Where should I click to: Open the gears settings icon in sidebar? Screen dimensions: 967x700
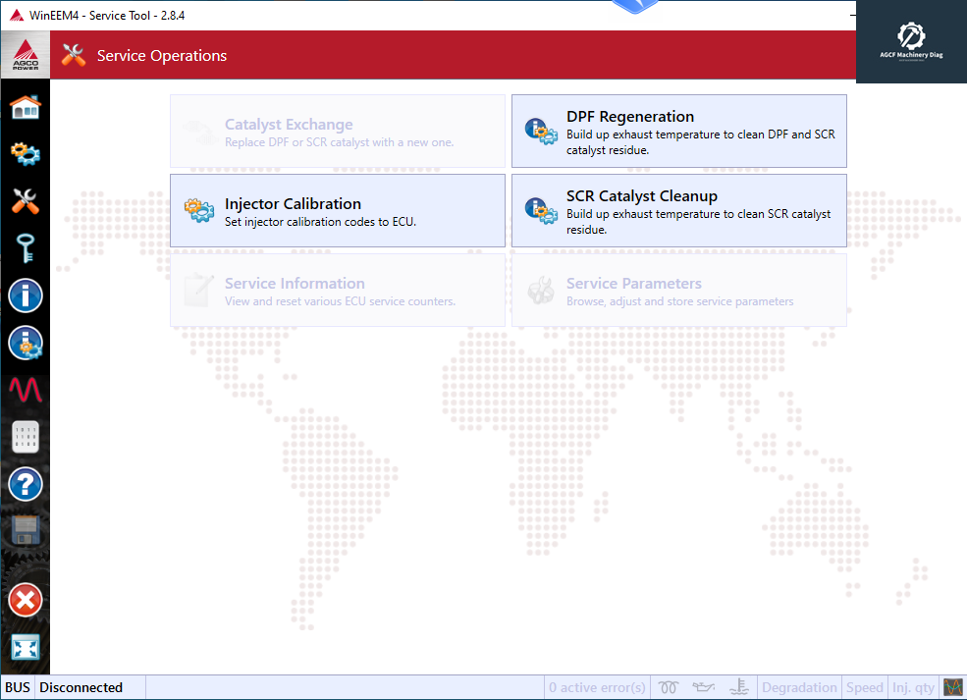pos(26,154)
